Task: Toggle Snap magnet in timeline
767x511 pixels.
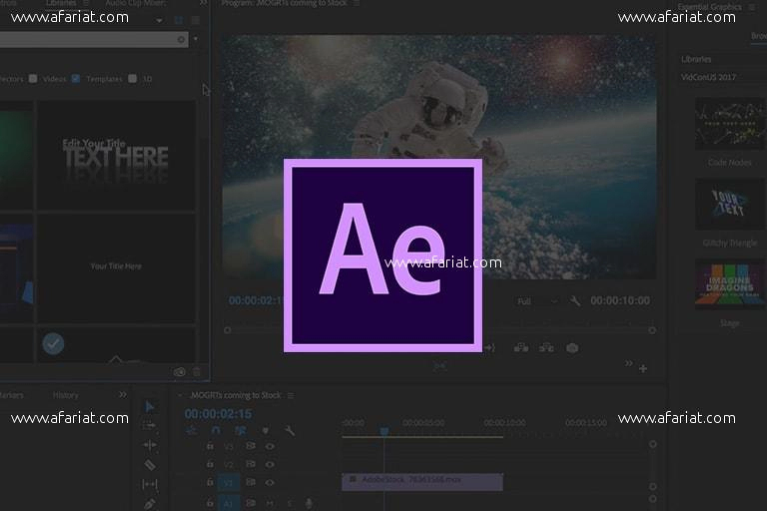Action: 215,431
